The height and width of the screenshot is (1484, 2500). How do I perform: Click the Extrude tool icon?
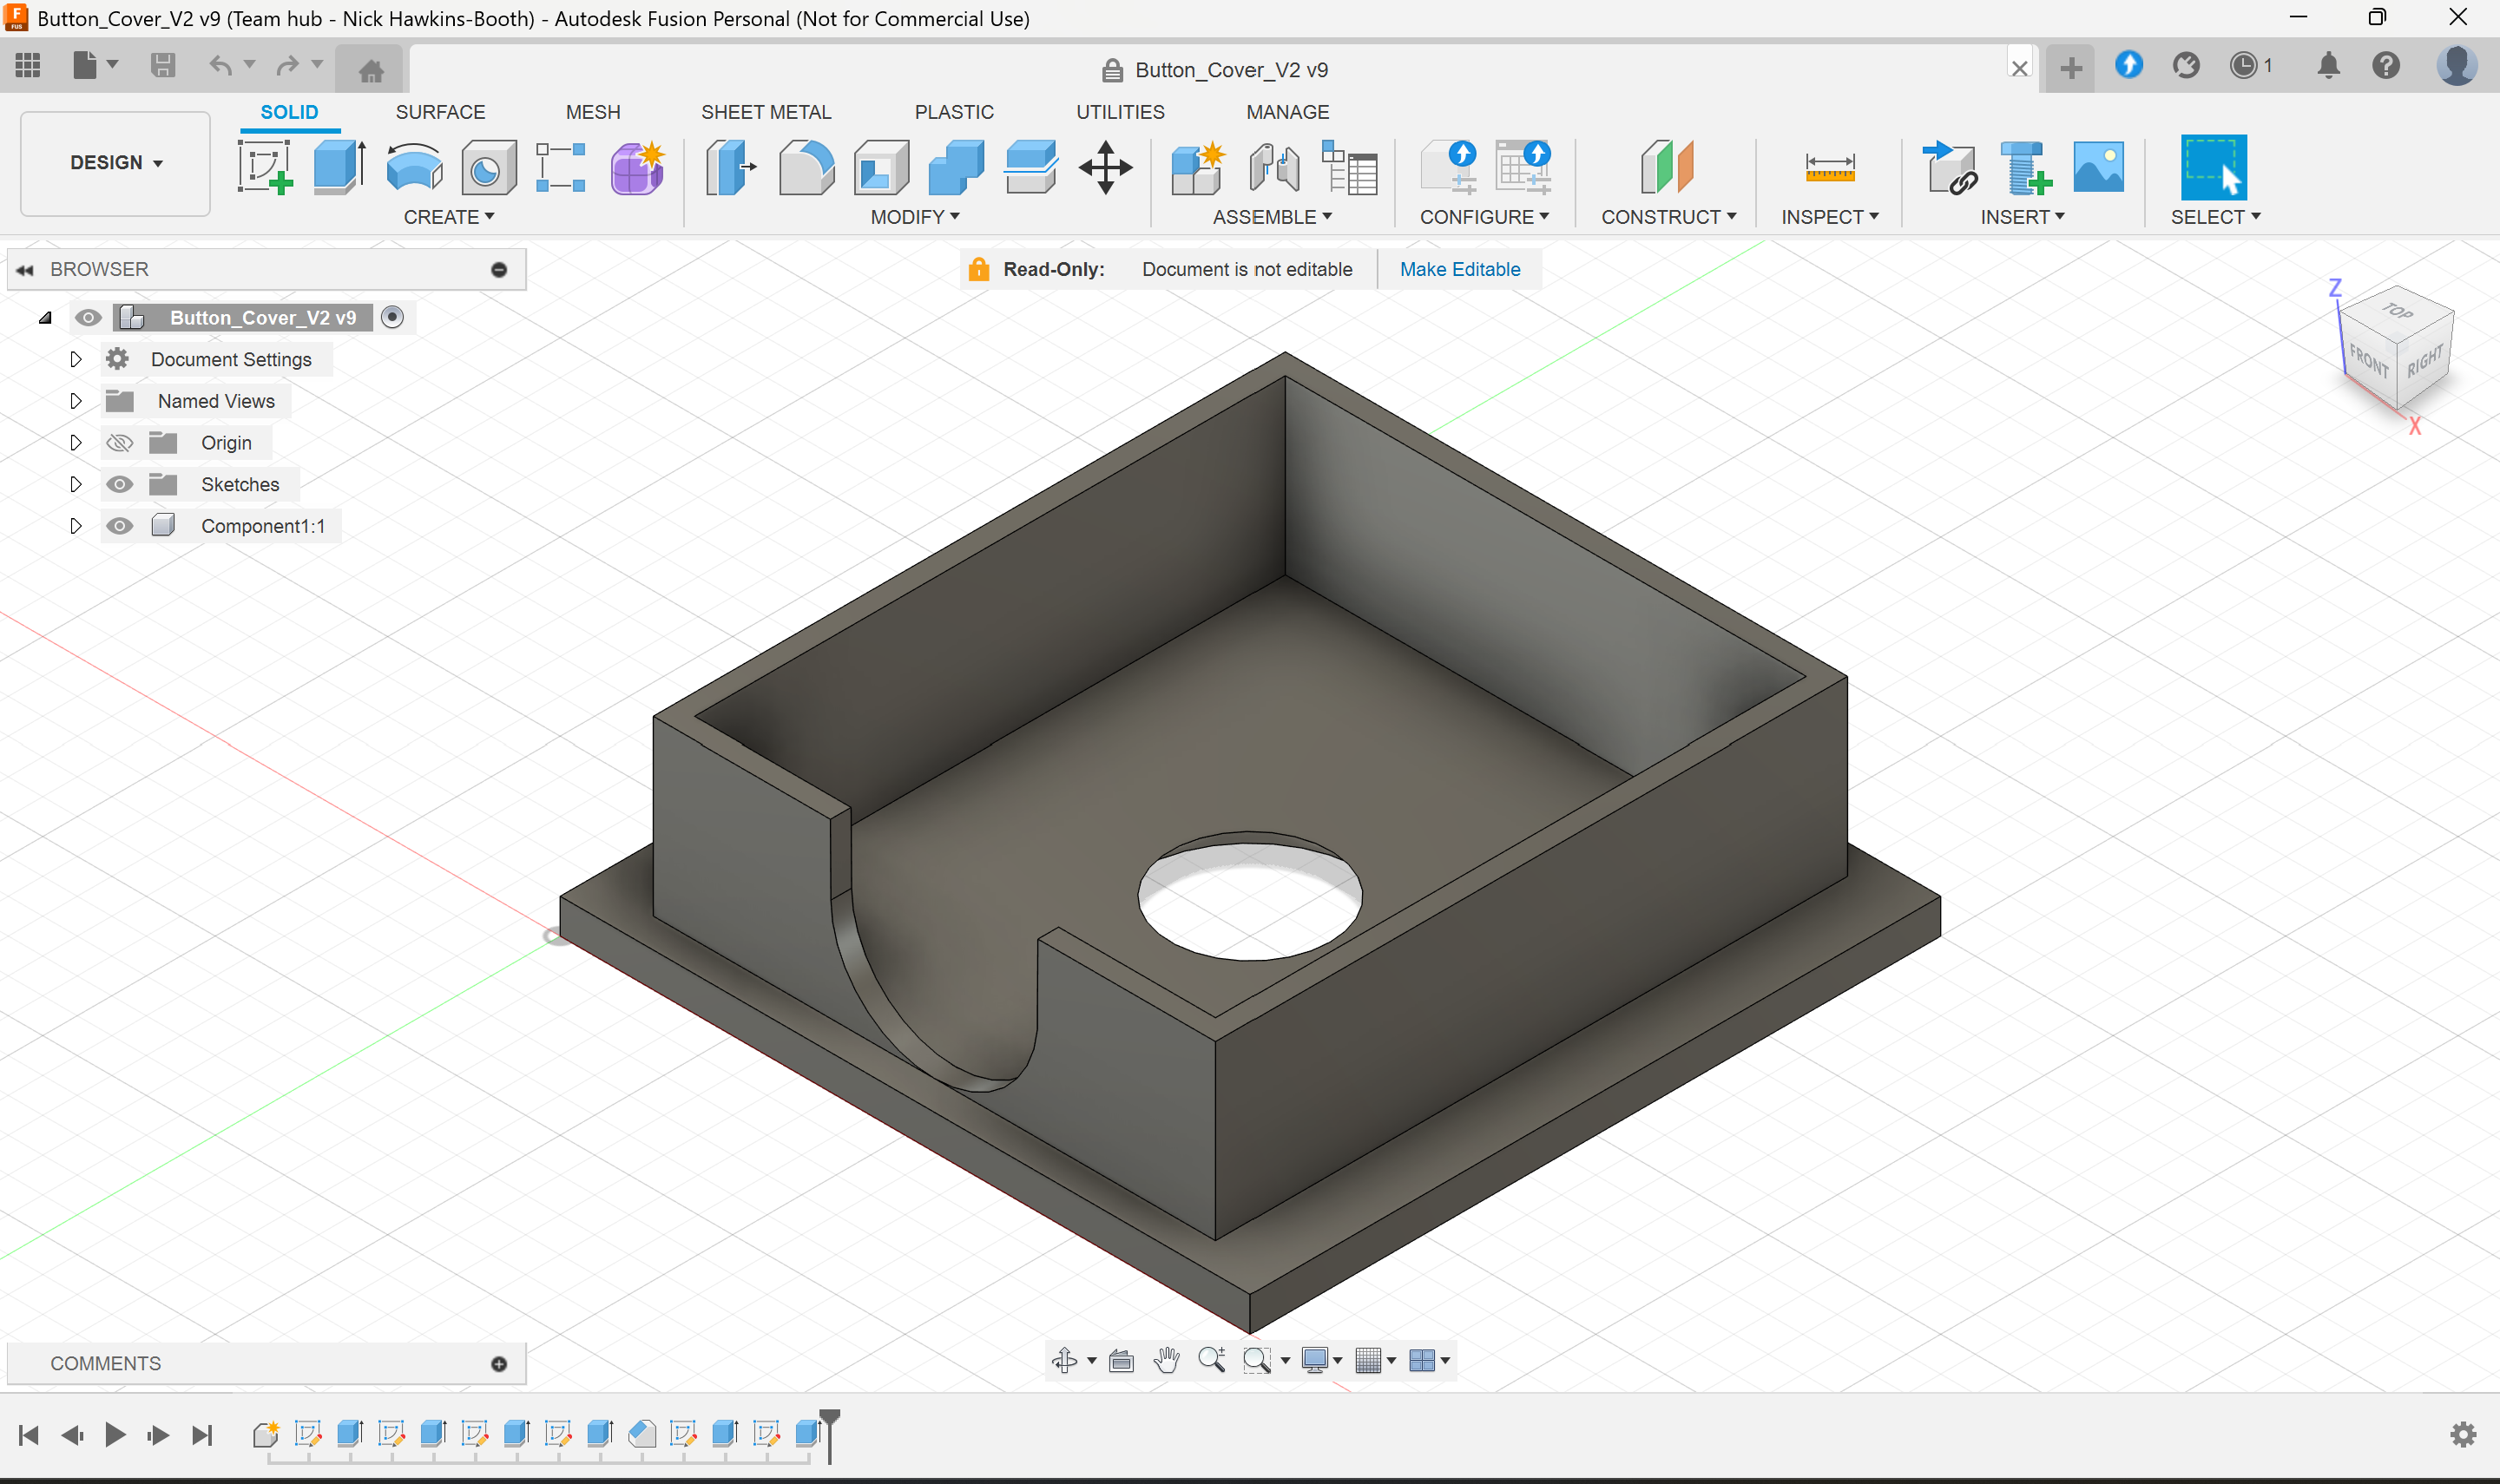339,167
